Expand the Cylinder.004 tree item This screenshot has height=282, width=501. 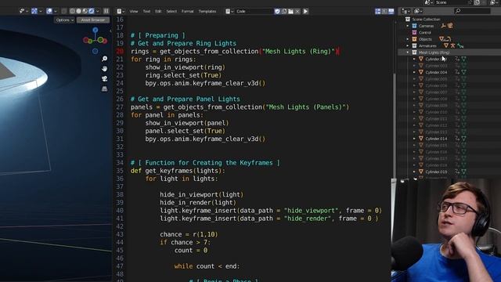(414, 72)
